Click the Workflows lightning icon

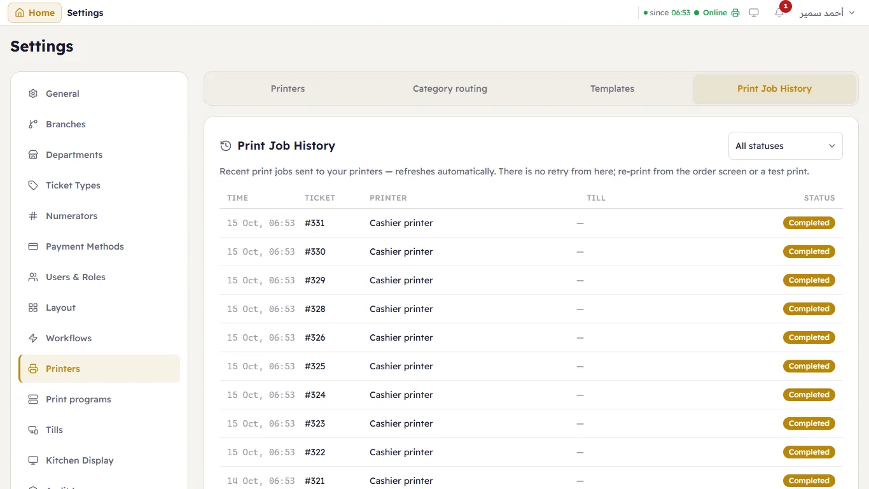point(33,338)
